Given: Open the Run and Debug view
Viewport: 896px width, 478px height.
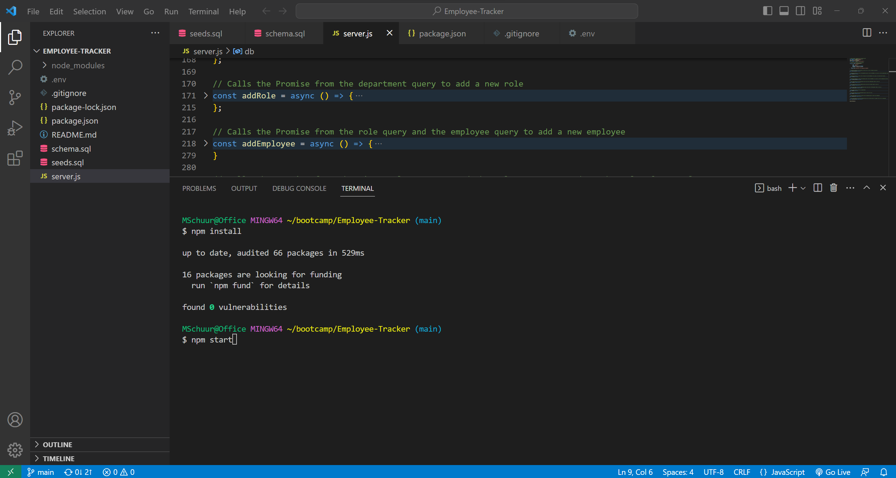Looking at the screenshot, I should [x=14, y=127].
